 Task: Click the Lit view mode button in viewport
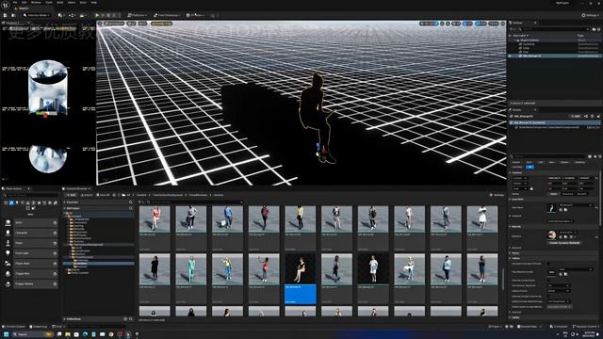[x=132, y=24]
